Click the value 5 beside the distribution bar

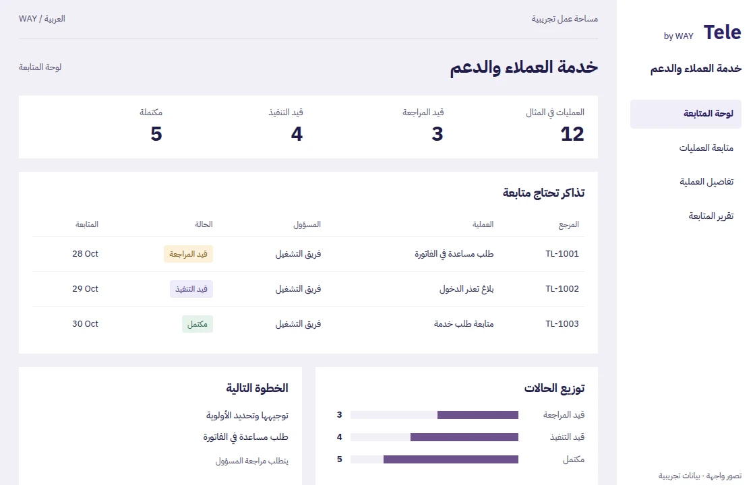pyautogui.click(x=340, y=459)
